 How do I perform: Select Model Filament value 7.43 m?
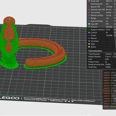click(x=108, y=57)
